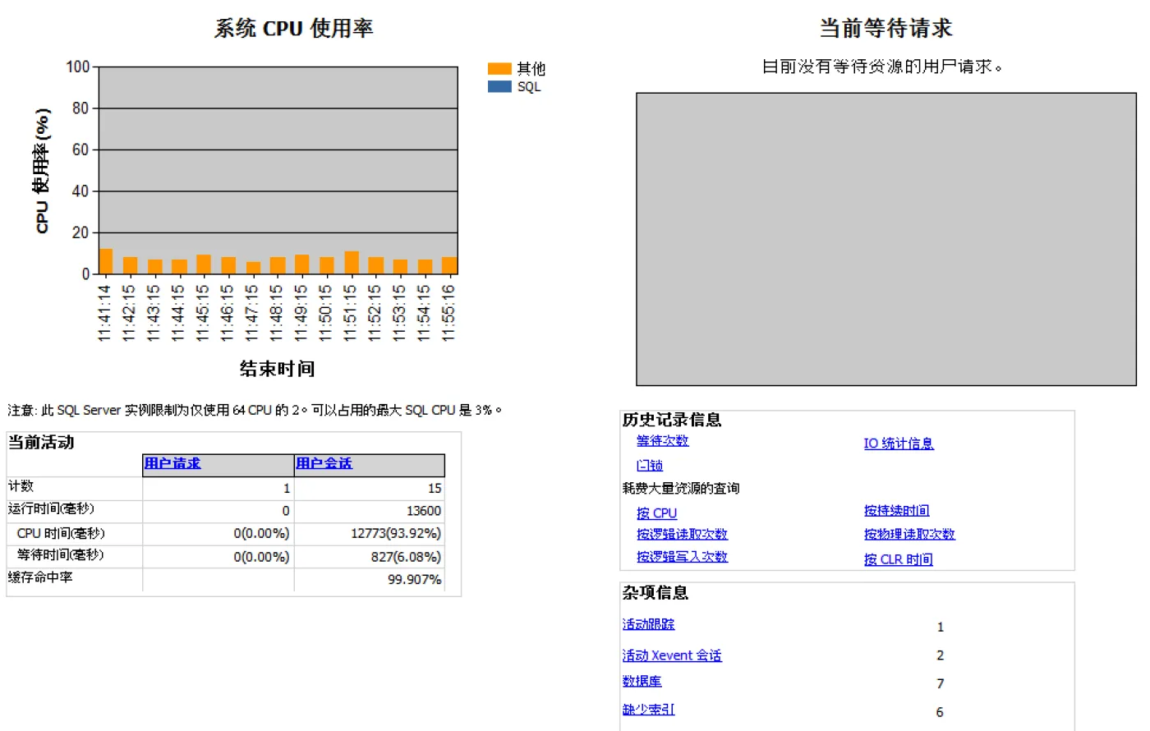1150x731 pixels.
Task: Click the 系统 CPU 使用率 chart title
Action: [294, 28]
